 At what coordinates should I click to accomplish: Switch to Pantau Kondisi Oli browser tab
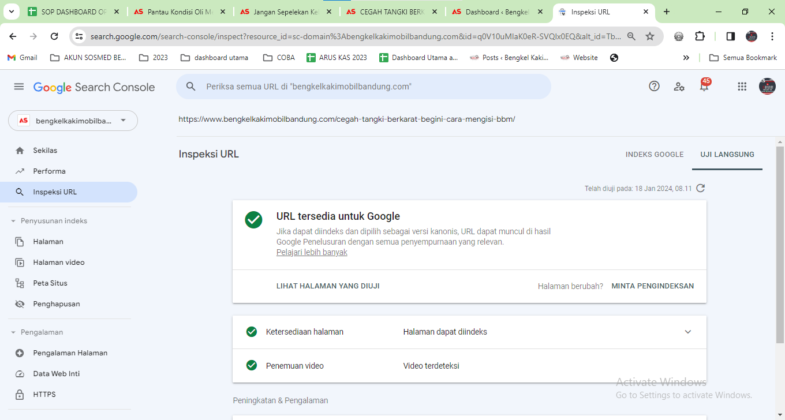tap(180, 12)
